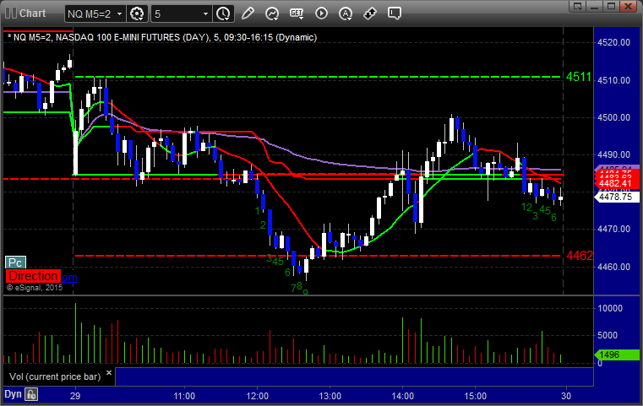
Task: Click the 30 date label on time axis
Action: coord(566,396)
